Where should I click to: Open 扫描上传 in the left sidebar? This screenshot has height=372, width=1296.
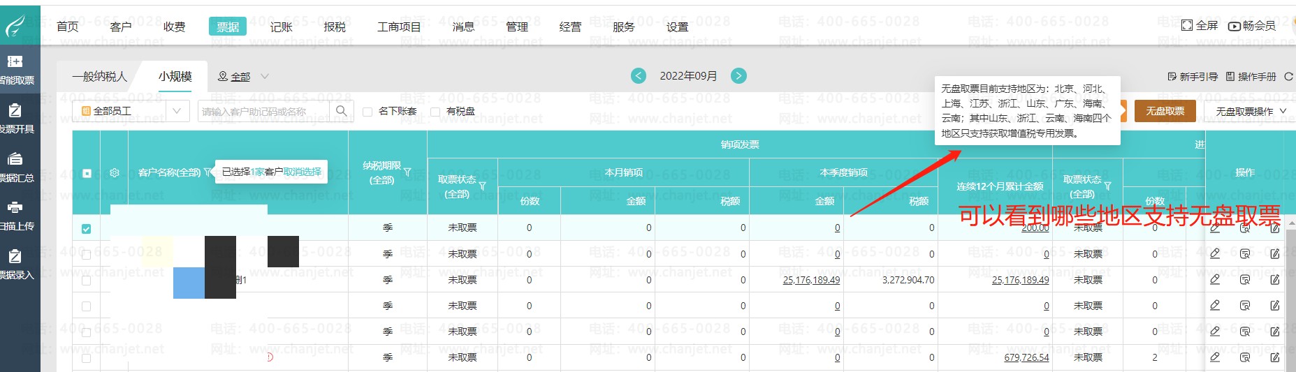pos(17,216)
